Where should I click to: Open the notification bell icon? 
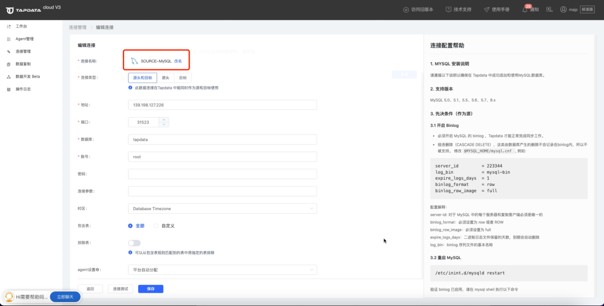[525, 9]
